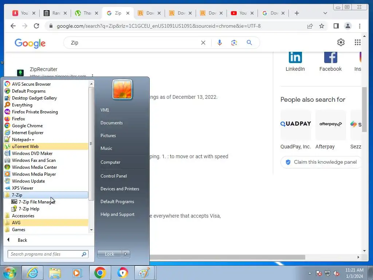373x280 pixels.
Task: Open the VM1 user folder
Action: click(x=105, y=110)
